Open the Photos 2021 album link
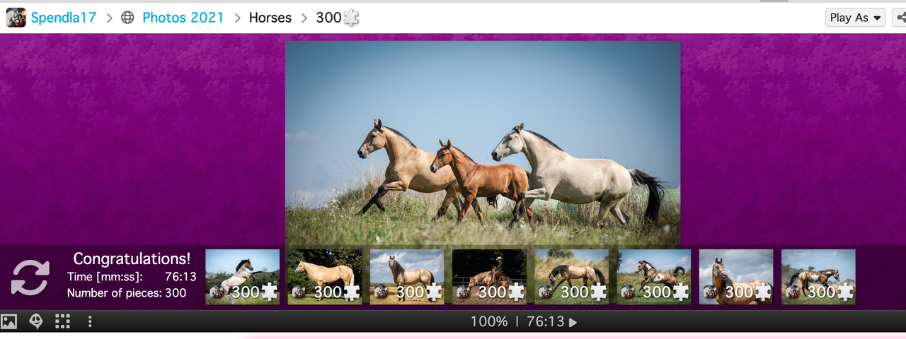Image resolution: width=906 pixels, height=339 pixels. [183, 18]
